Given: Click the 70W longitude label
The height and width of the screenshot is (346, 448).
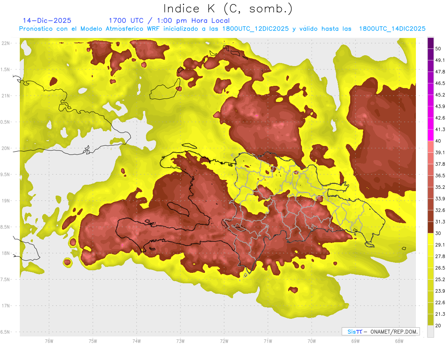Looking at the screenshot, I should (312, 341).
